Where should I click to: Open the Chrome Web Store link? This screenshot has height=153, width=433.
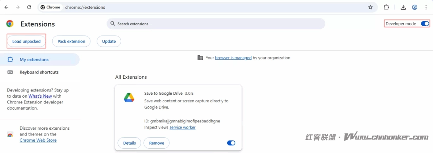click(38, 140)
